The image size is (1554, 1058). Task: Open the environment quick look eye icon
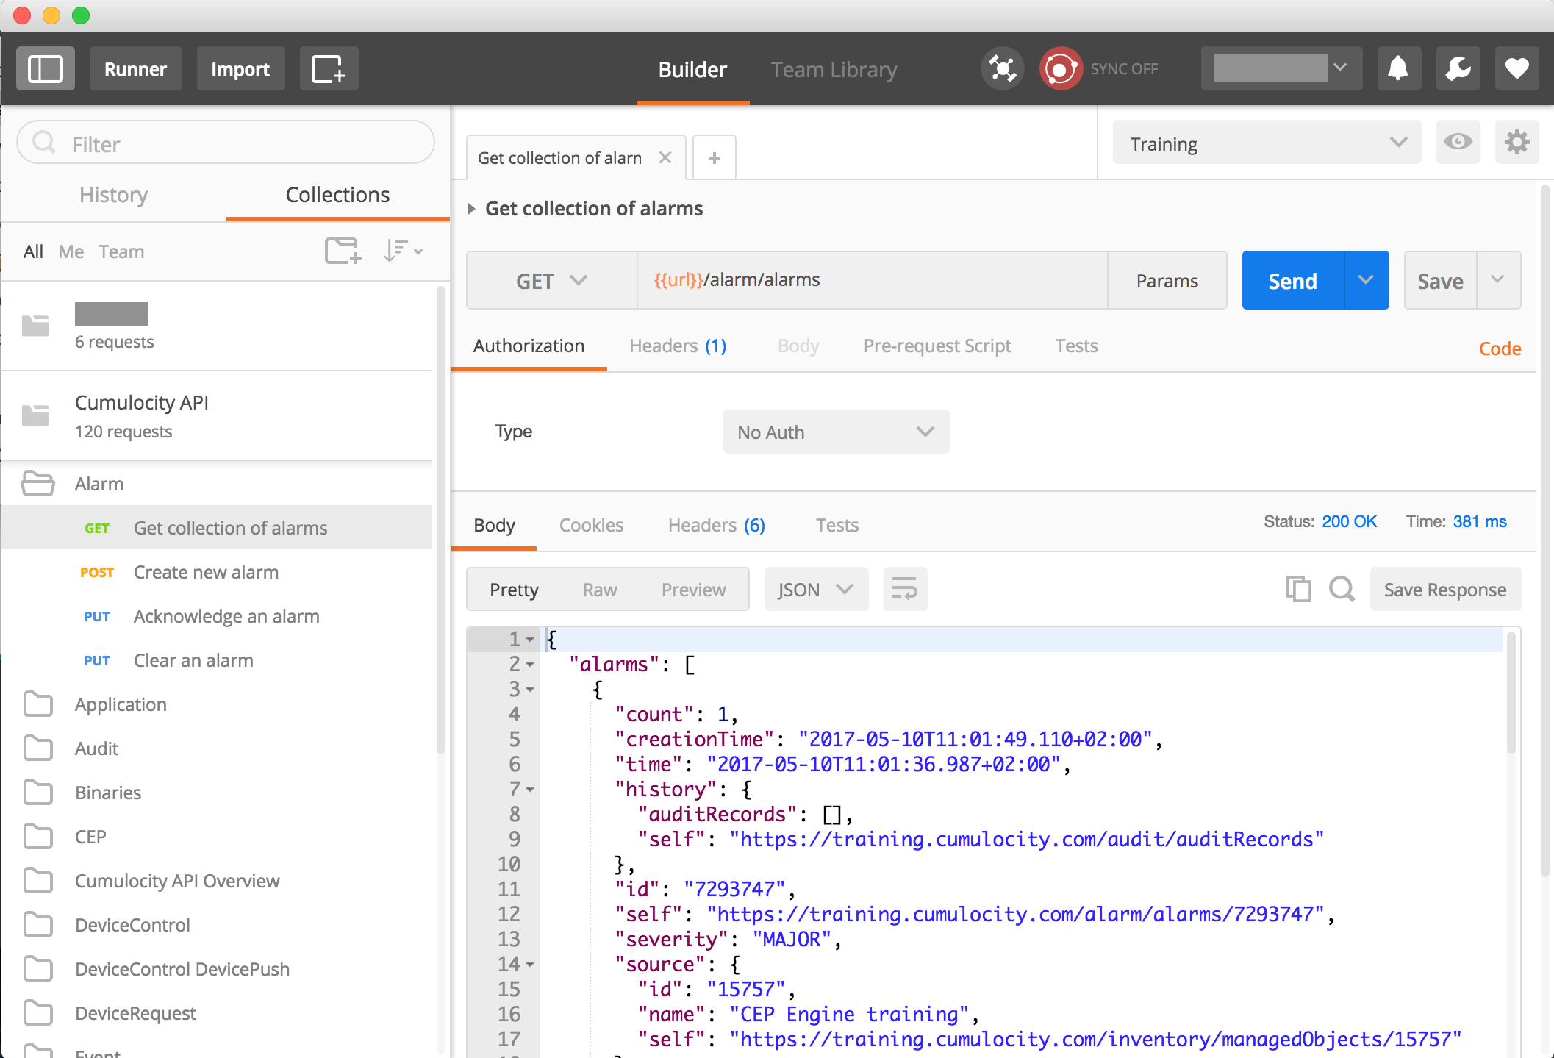[1458, 143]
